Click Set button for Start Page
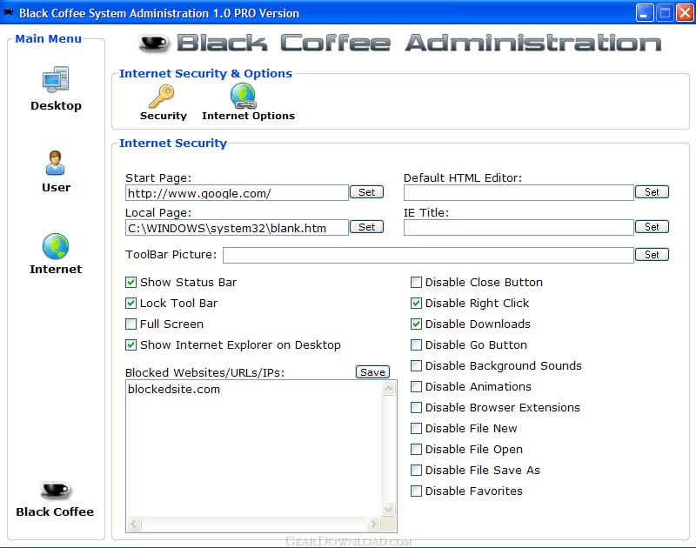 click(x=366, y=192)
